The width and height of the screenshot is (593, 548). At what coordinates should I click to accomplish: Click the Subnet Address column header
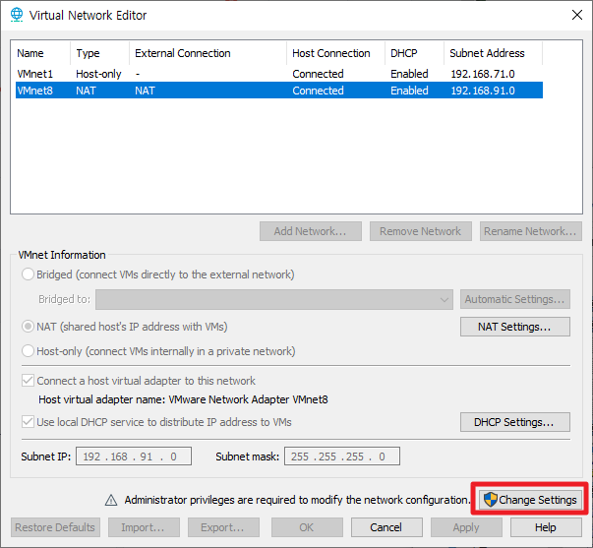(x=493, y=53)
